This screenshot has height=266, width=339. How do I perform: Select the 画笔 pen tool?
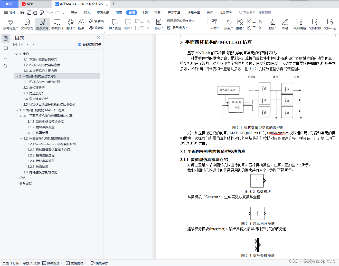(285, 24)
